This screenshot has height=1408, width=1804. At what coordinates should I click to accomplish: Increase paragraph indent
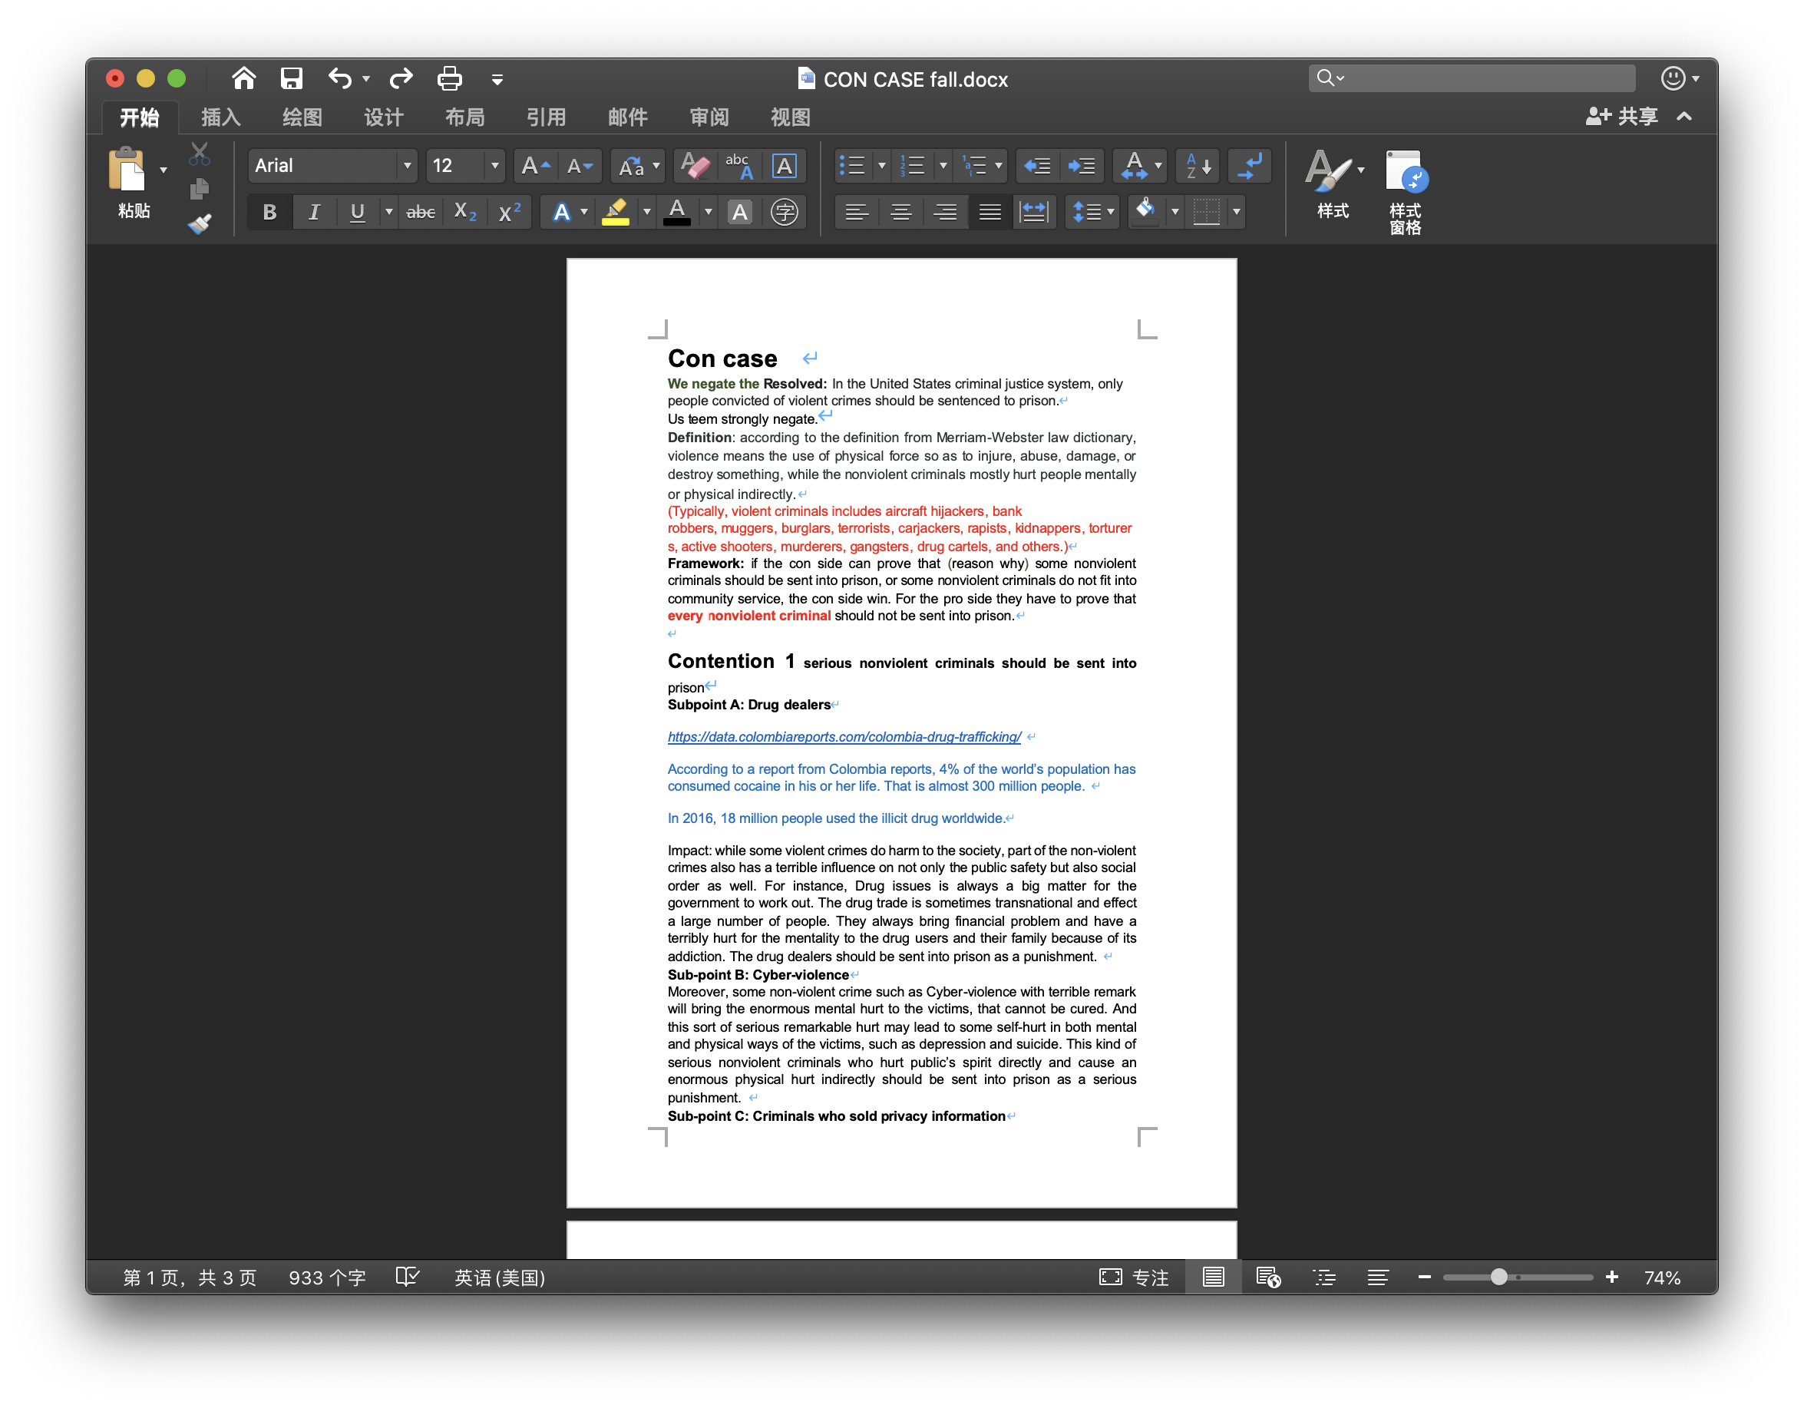click(1080, 166)
